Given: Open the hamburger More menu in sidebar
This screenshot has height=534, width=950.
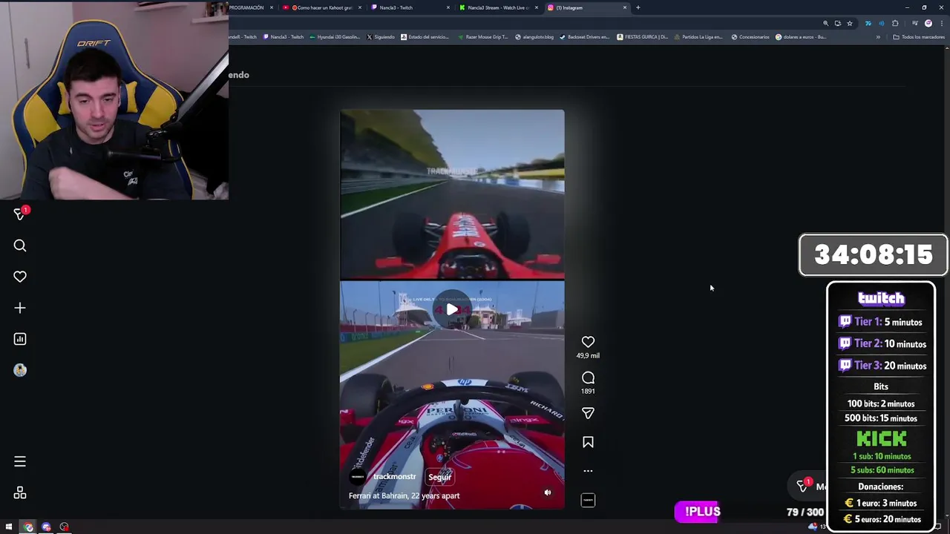Looking at the screenshot, I should tap(20, 462).
